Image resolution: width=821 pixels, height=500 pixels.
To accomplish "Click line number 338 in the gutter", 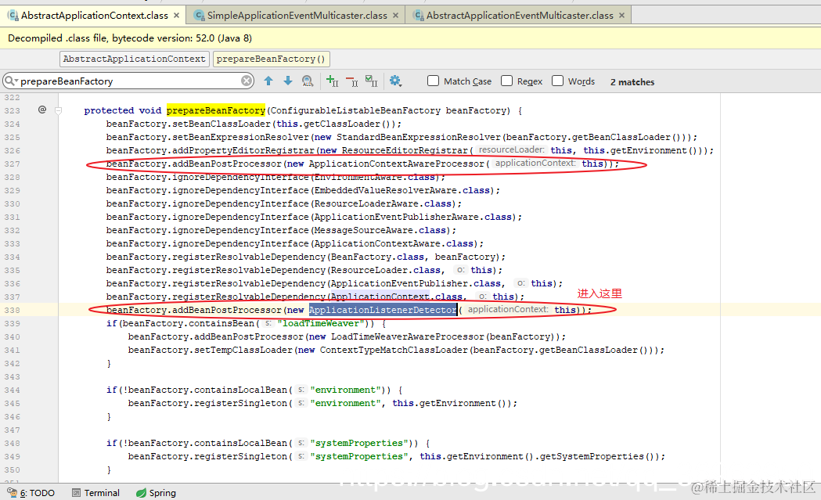I will [12, 311].
